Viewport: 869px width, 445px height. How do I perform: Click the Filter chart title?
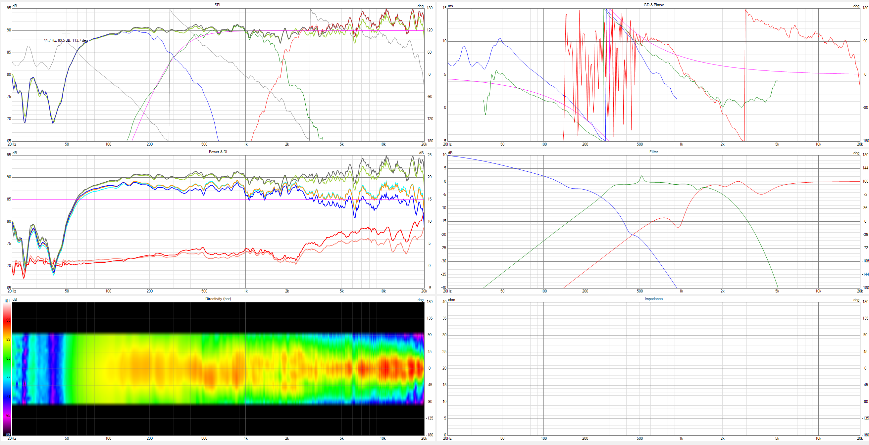click(x=653, y=152)
